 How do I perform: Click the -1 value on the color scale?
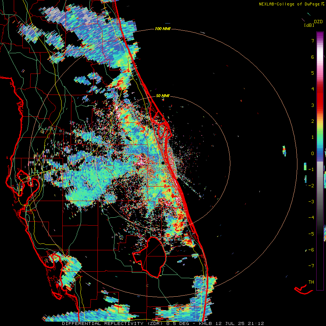(x=311, y=170)
